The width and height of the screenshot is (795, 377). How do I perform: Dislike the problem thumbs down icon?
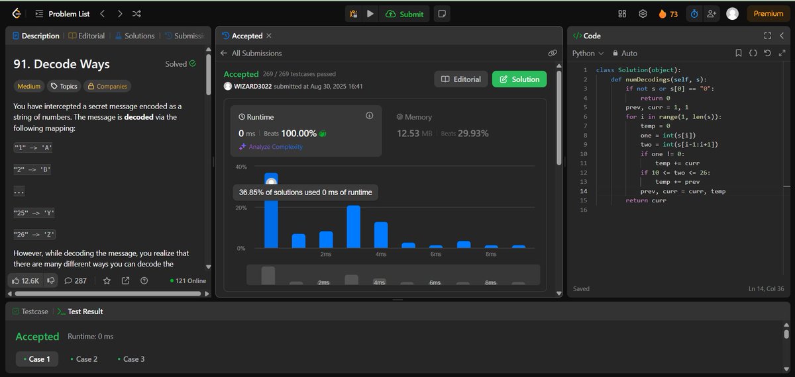(x=50, y=280)
